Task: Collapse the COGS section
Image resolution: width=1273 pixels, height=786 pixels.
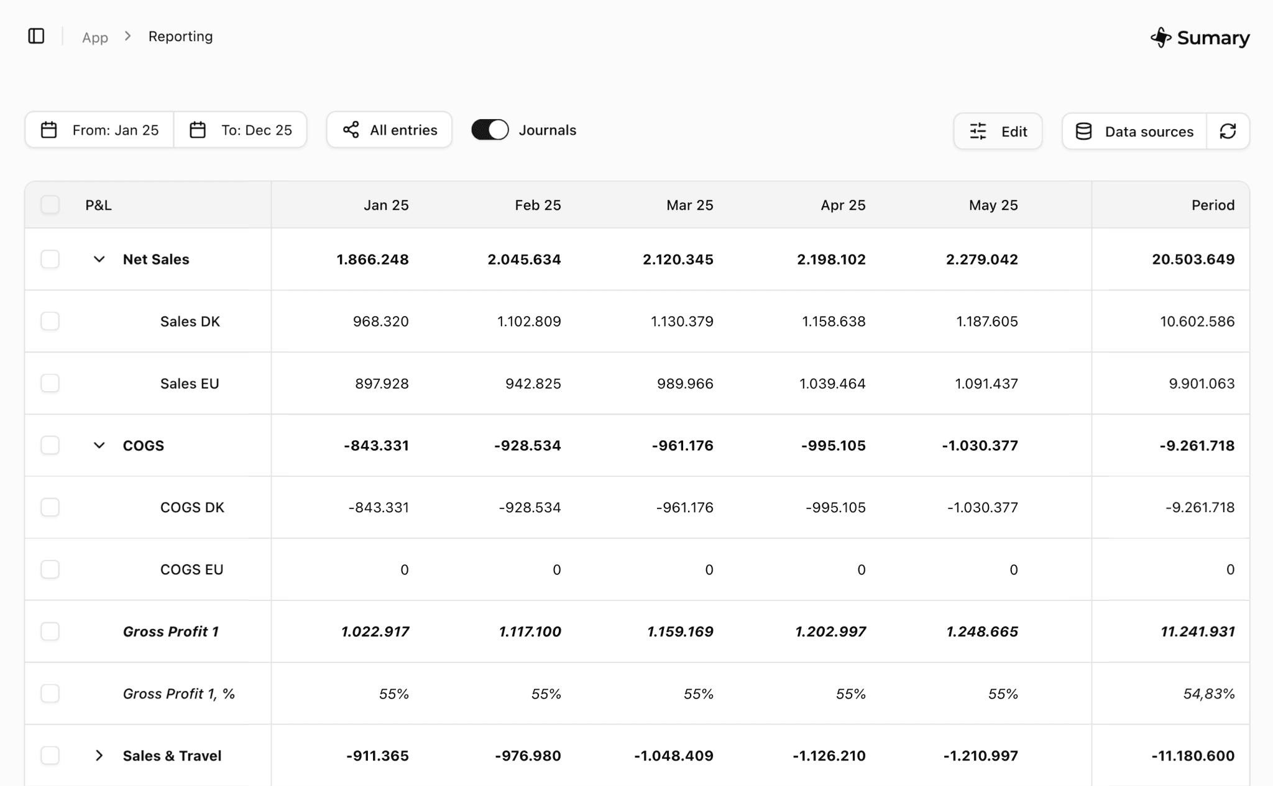Action: coord(99,445)
